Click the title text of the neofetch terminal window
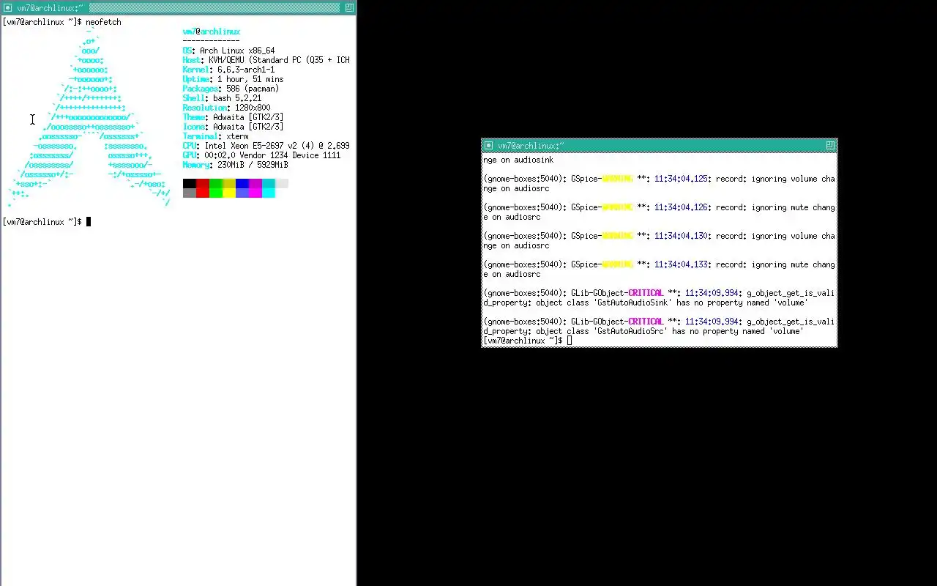 pyautogui.click(x=50, y=8)
